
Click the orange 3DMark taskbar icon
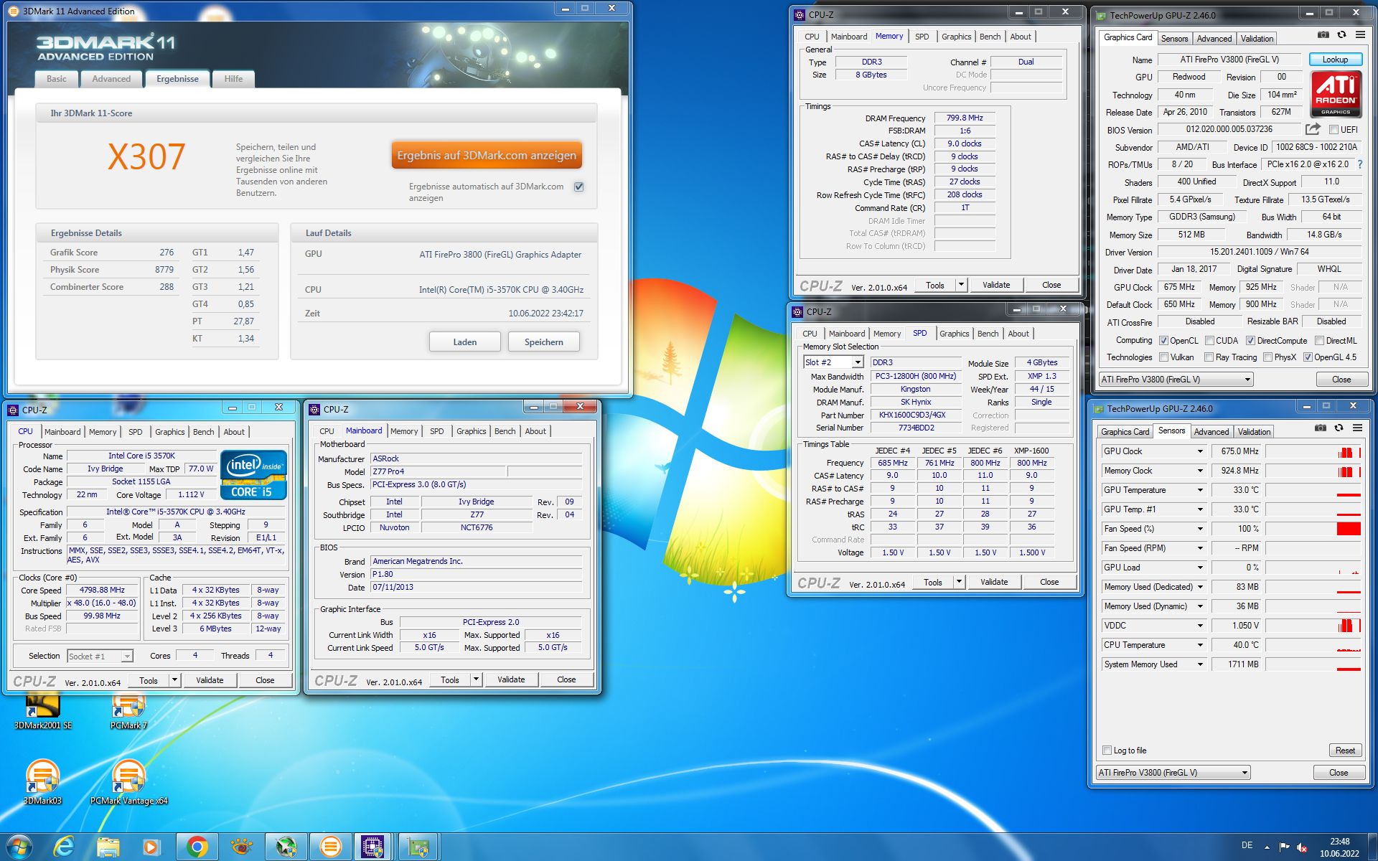click(x=330, y=847)
